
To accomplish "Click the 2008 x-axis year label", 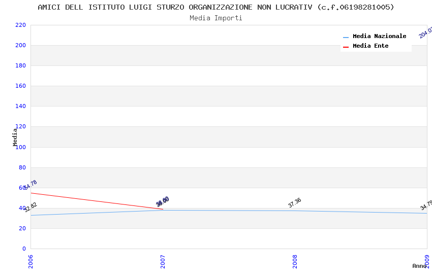I will click(295, 261).
